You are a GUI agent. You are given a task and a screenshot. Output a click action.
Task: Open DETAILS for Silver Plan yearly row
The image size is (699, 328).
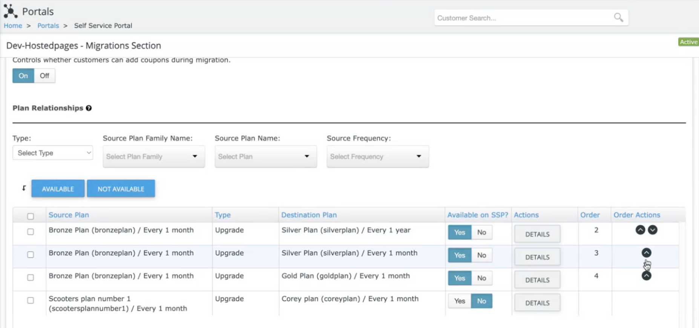pyautogui.click(x=537, y=234)
